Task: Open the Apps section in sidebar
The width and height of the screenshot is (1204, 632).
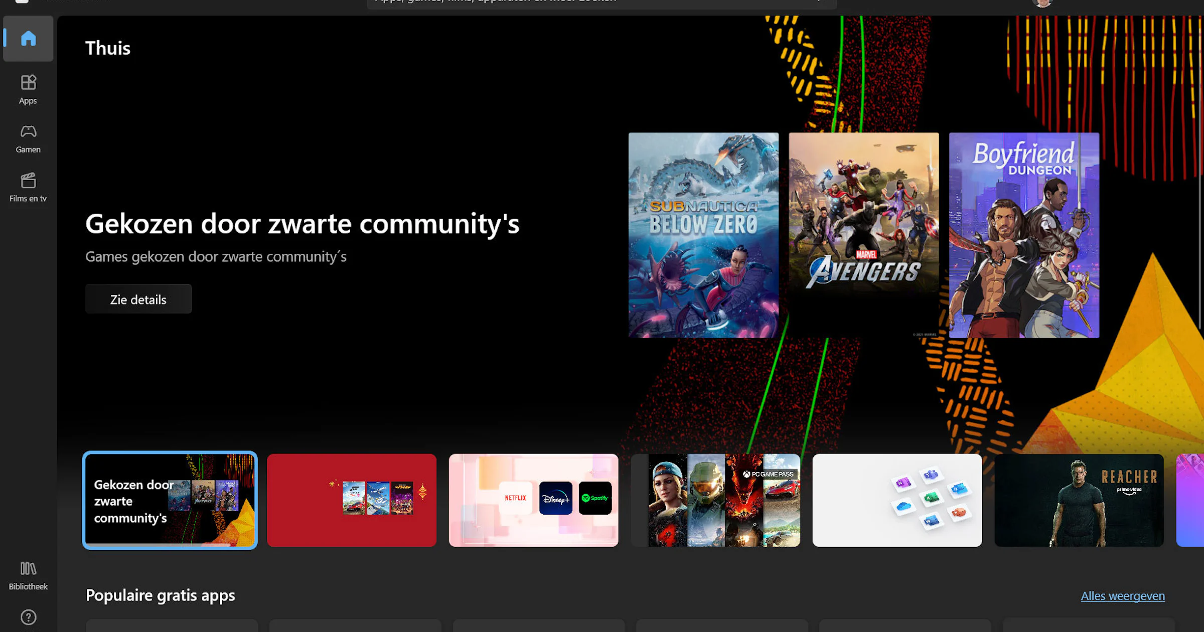Action: click(28, 89)
